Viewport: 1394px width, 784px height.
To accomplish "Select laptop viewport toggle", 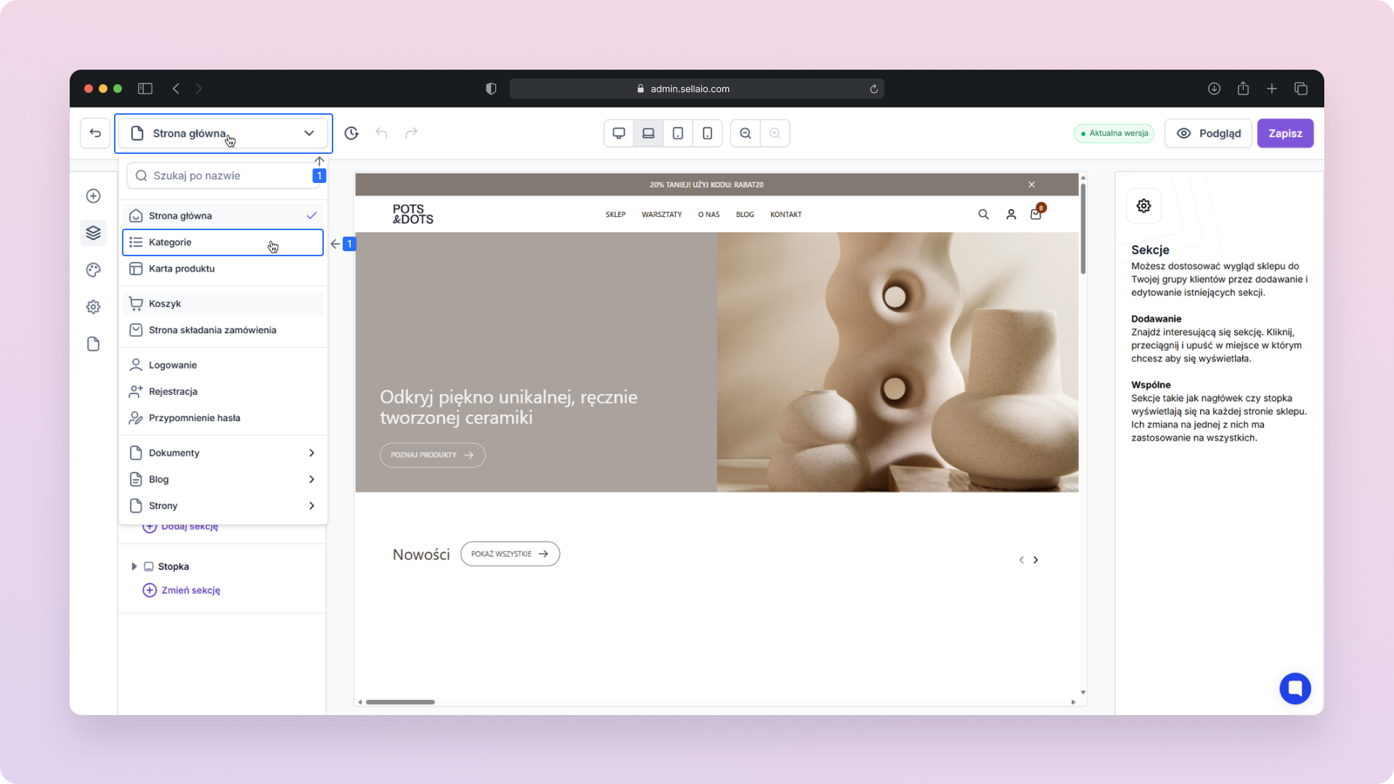I will point(648,134).
